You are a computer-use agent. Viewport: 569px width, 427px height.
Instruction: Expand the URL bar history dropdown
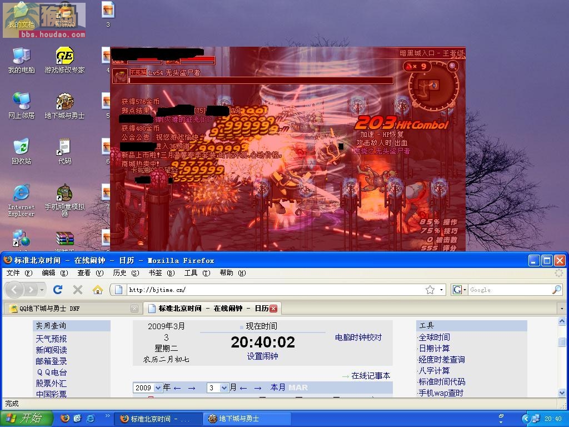click(442, 290)
